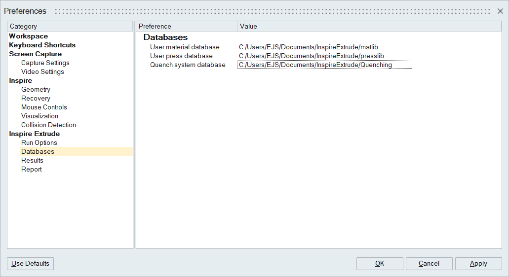Select the Screen Capture category
Image resolution: width=509 pixels, height=277 pixels.
[x=35, y=54]
